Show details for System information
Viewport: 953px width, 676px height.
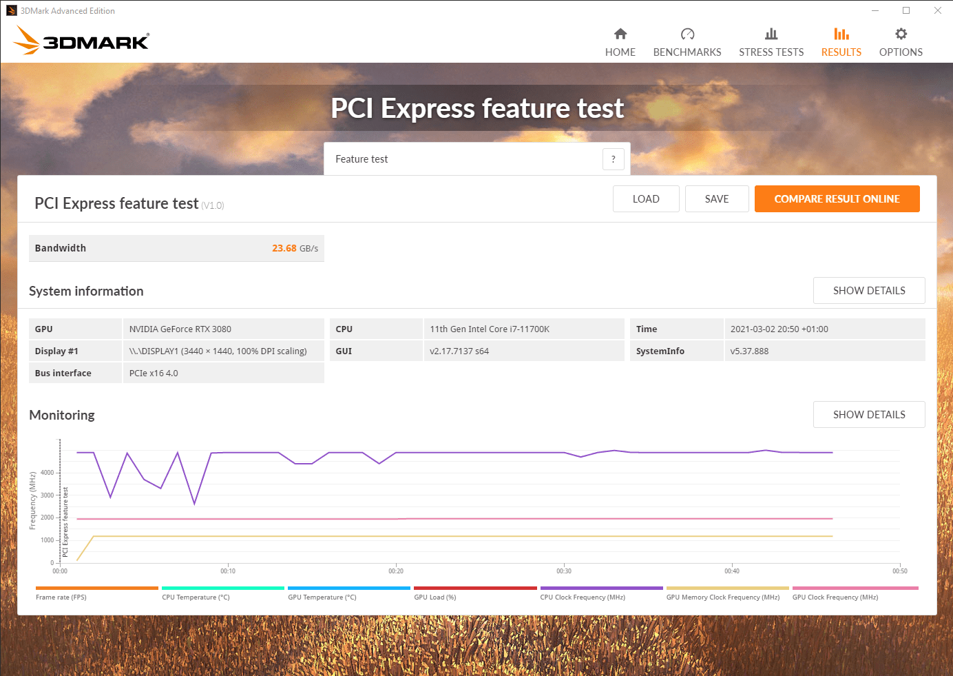[869, 291]
